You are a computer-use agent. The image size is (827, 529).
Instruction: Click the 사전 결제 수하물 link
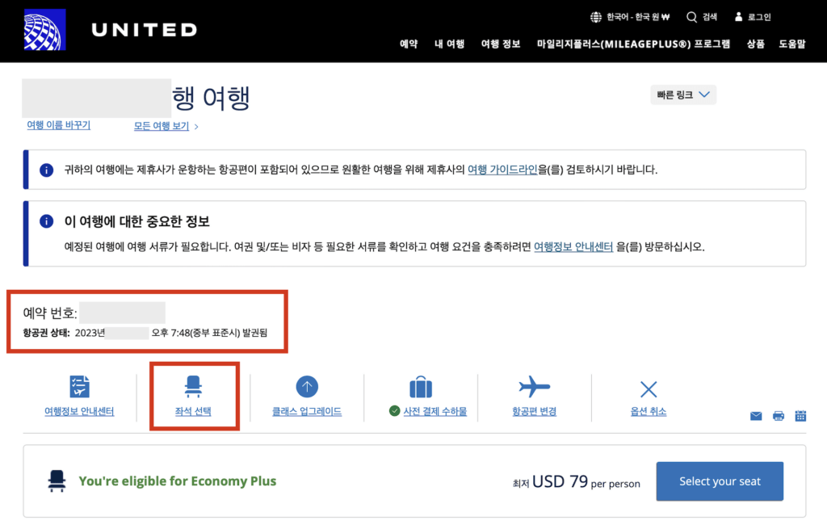(435, 411)
